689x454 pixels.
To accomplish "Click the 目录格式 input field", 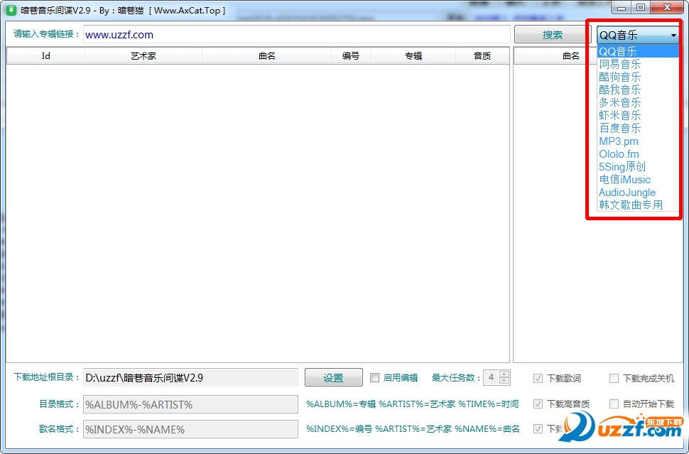I will click(x=190, y=404).
